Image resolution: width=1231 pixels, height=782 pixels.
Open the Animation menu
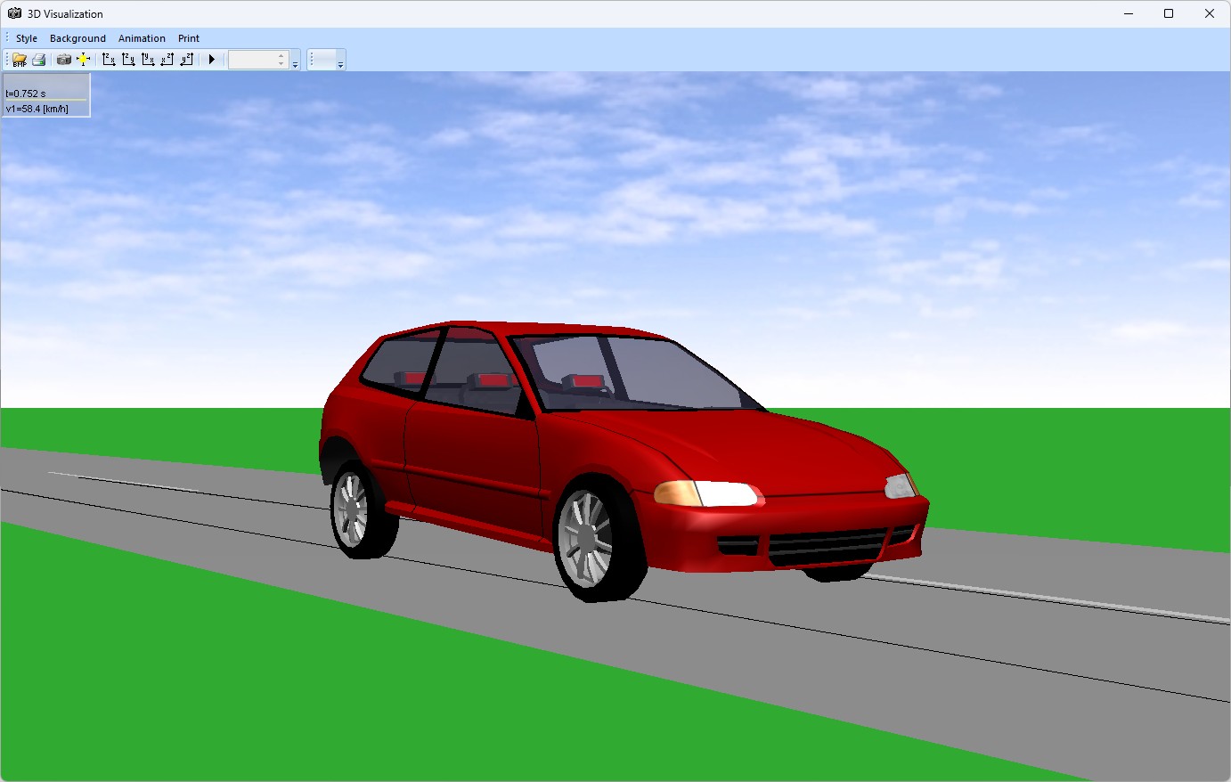point(142,38)
